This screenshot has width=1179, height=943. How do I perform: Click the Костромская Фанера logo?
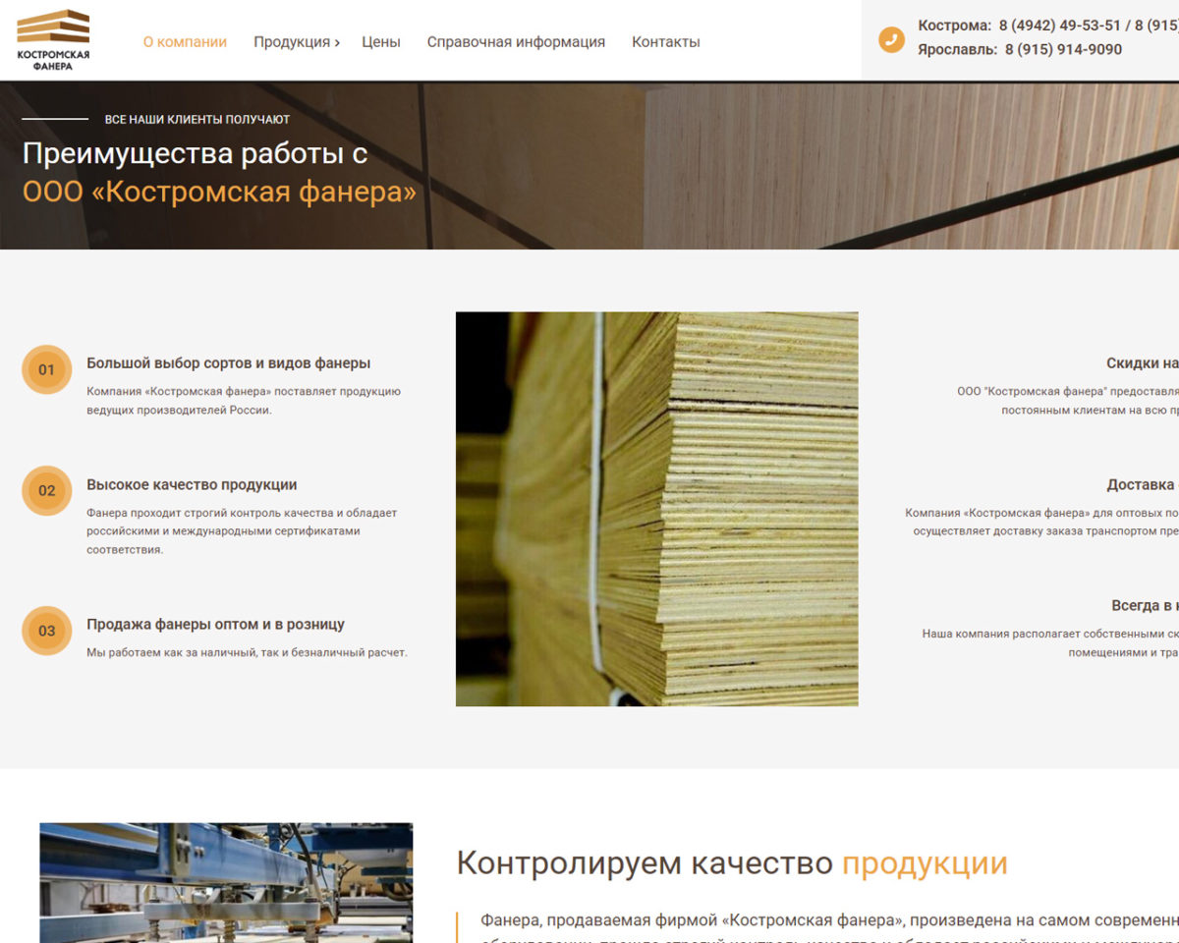tap(53, 40)
